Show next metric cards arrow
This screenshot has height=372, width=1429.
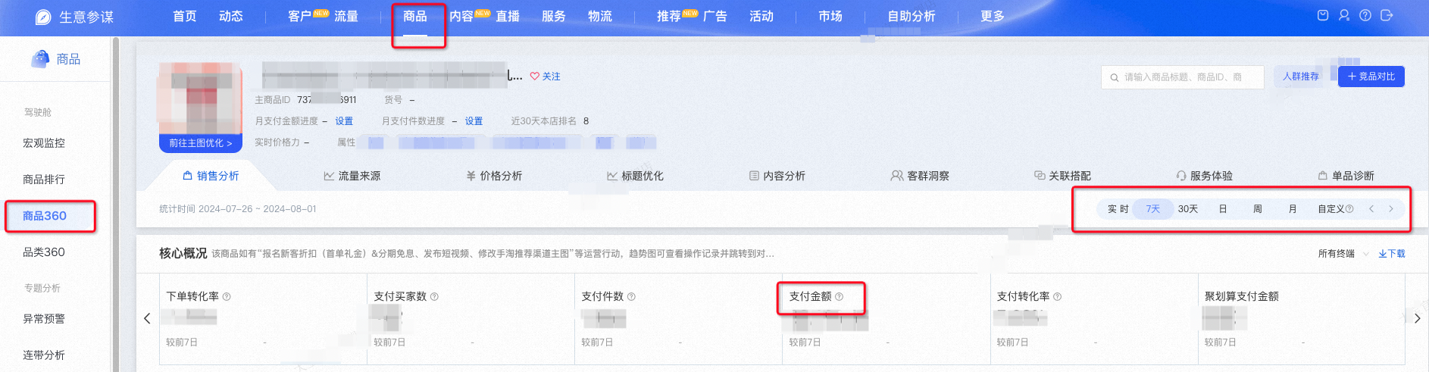coord(1417,318)
